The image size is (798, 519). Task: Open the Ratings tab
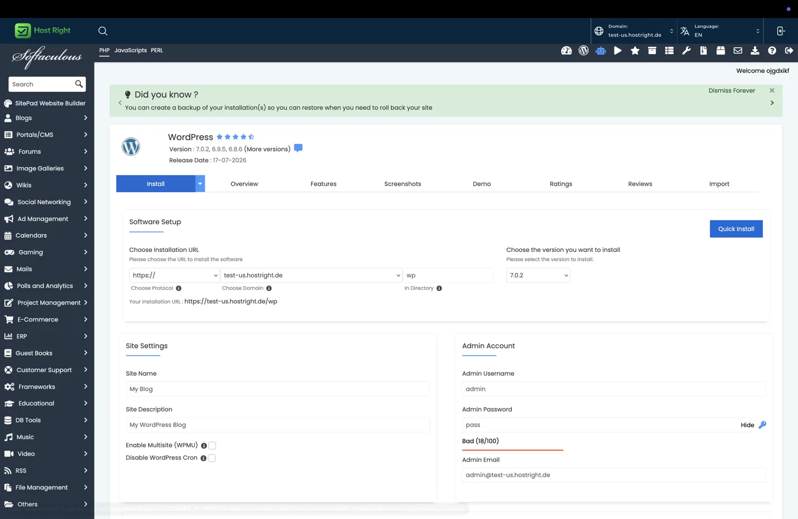pyautogui.click(x=561, y=183)
